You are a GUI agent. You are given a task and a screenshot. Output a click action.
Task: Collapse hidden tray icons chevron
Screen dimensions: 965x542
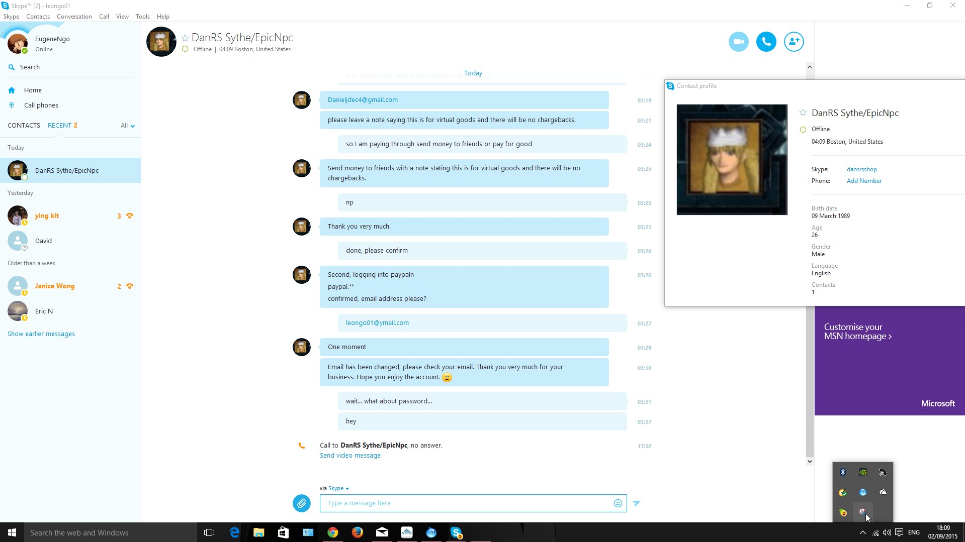[862, 532]
